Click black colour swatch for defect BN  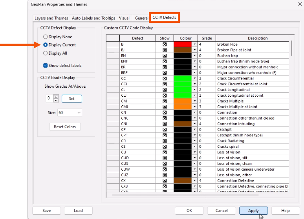tap(183, 55)
